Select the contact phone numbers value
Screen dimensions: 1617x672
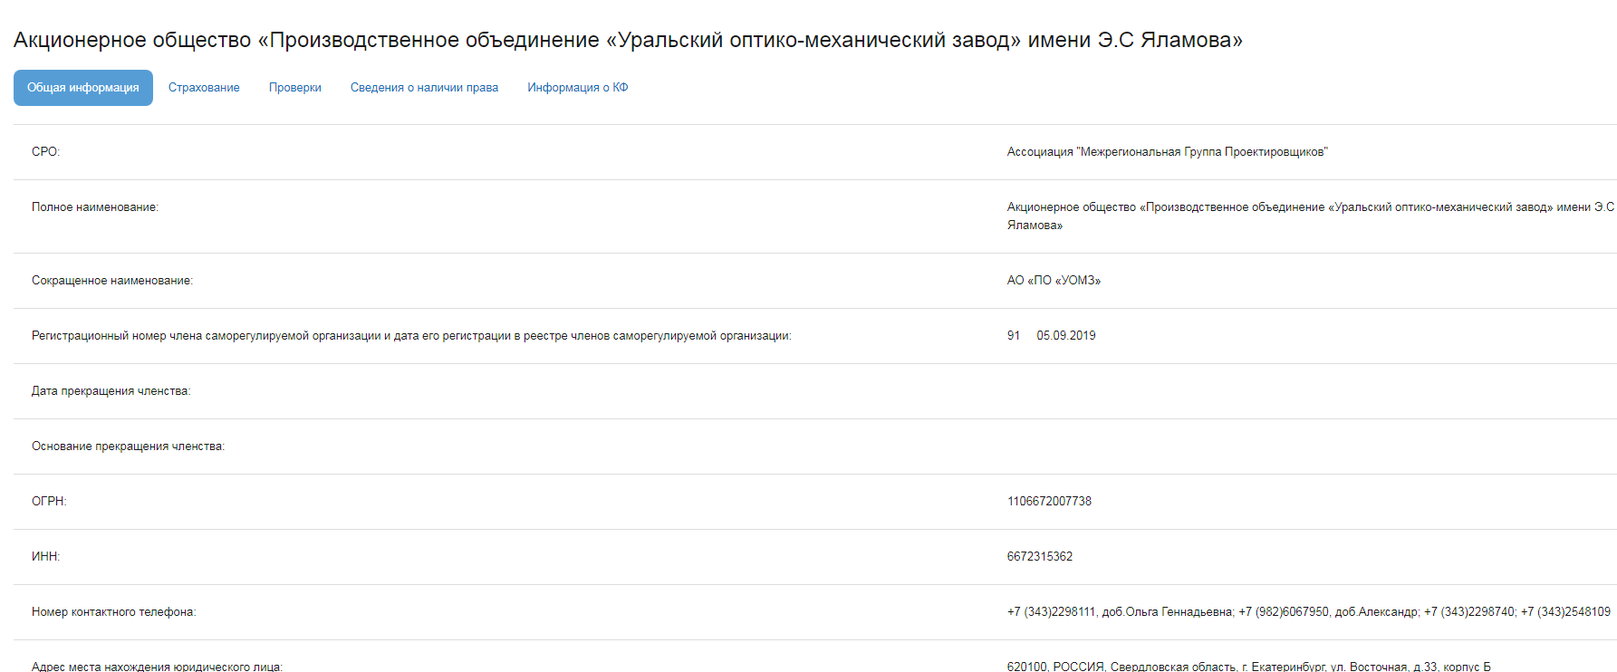click(x=1309, y=612)
